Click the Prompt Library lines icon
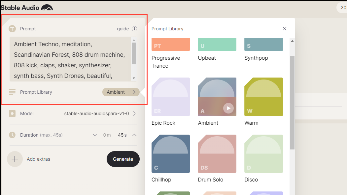 click(x=12, y=92)
